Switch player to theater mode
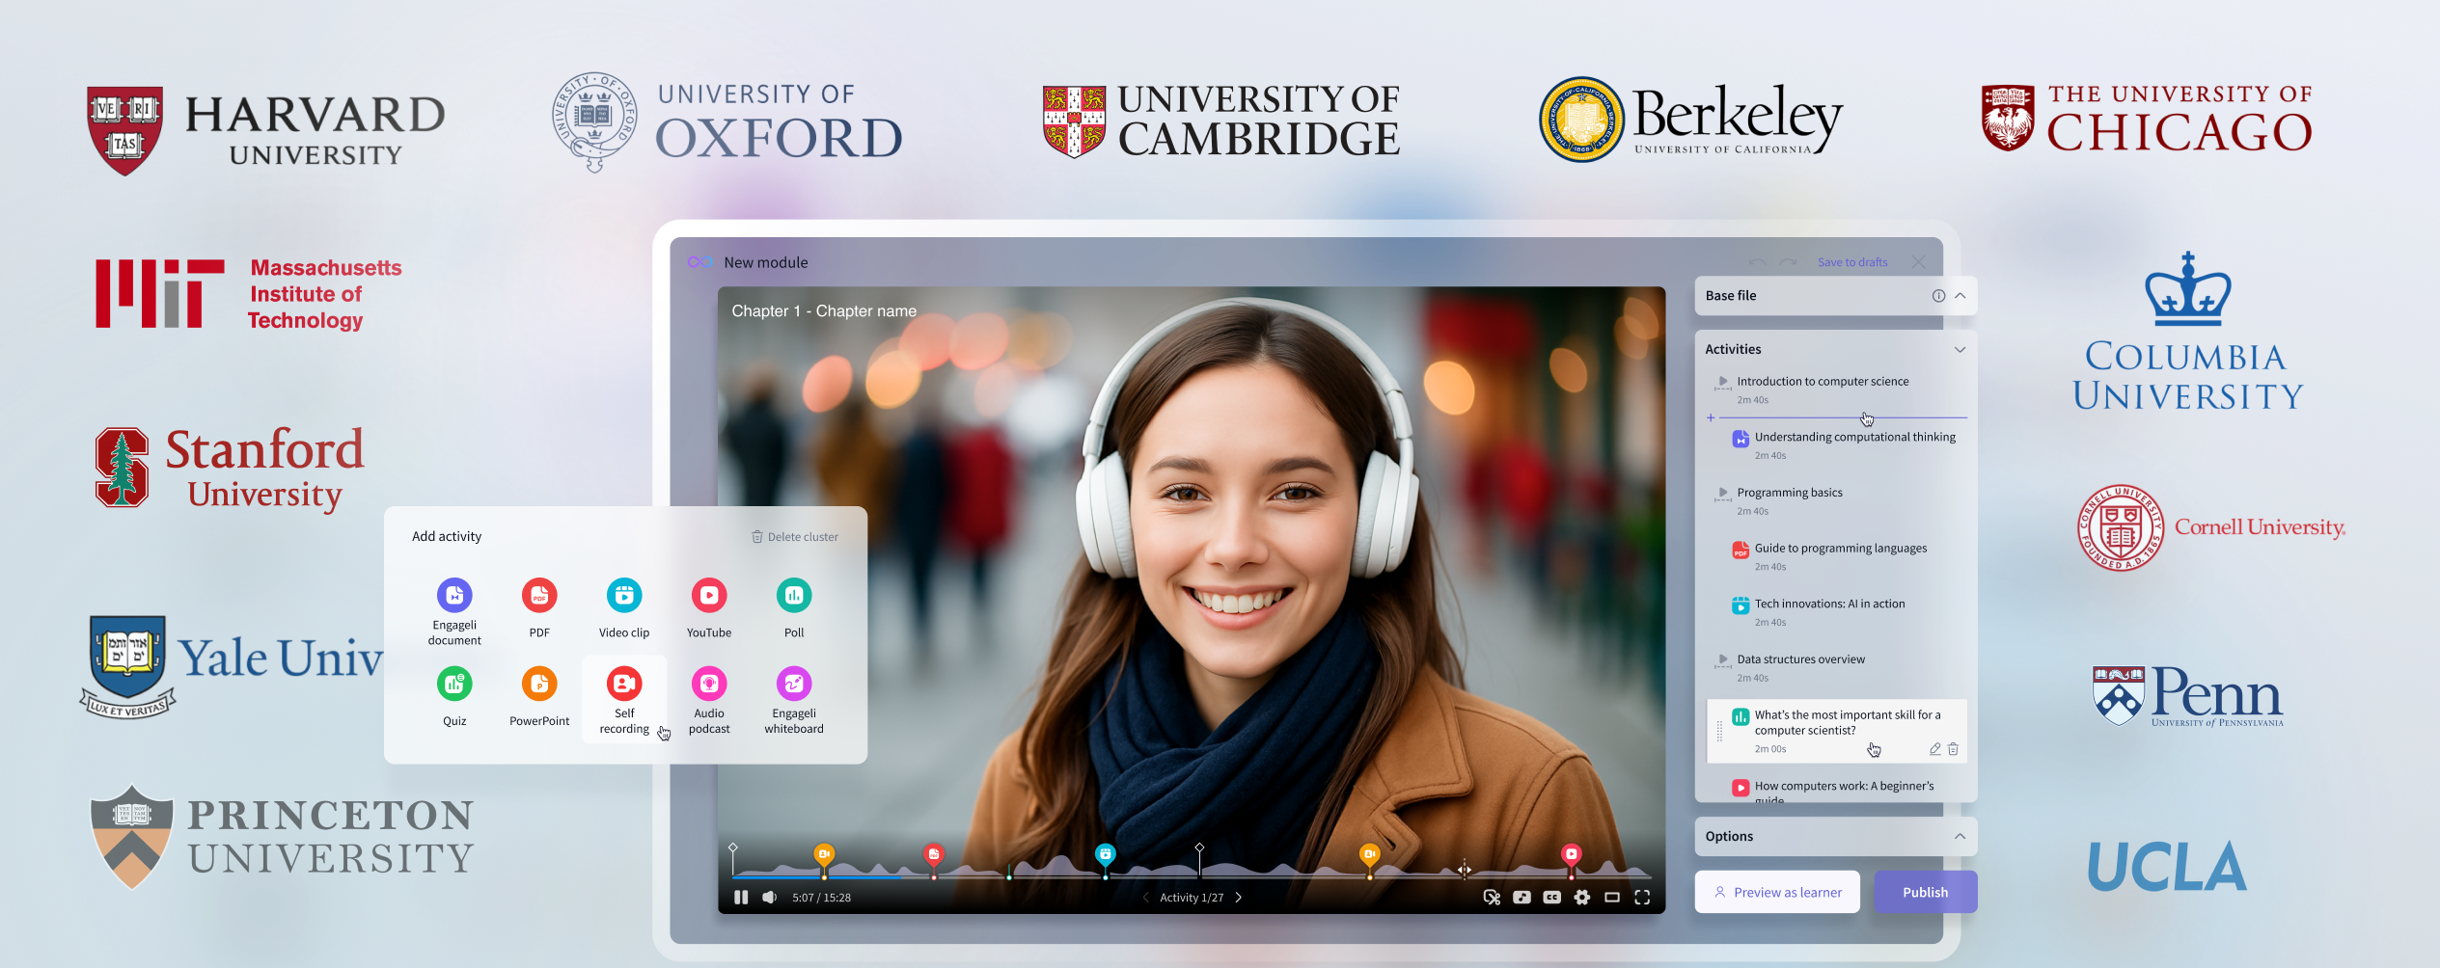Screen dimensions: 2440x968 [x=1611, y=898]
